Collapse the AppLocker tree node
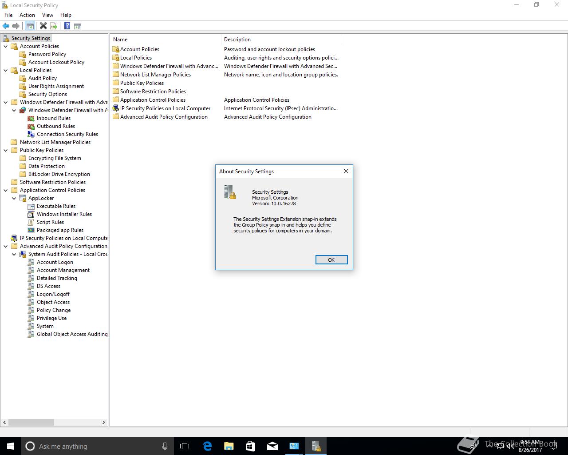Image resolution: width=568 pixels, height=455 pixels. coord(14,198)
